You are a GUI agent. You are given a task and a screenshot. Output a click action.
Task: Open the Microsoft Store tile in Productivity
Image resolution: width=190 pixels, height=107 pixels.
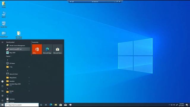[x=58, y=49]
